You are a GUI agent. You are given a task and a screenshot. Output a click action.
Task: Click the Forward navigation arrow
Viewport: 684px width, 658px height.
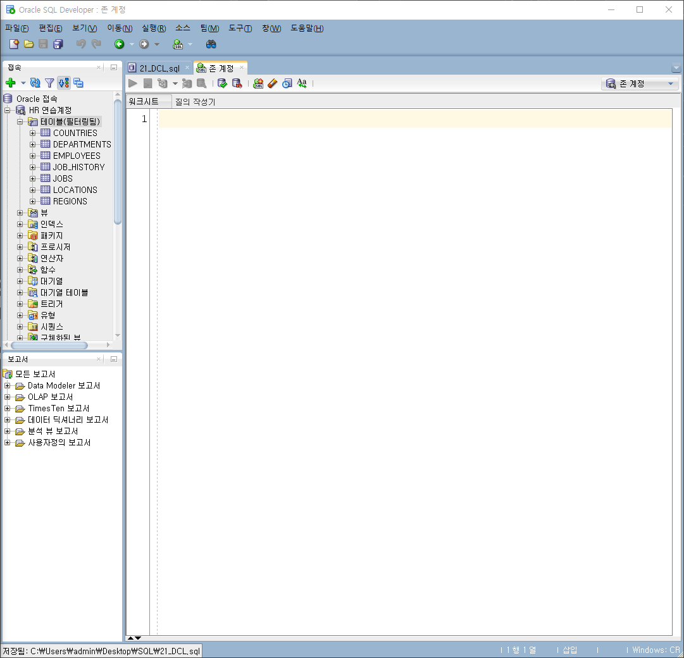(144, 44)
